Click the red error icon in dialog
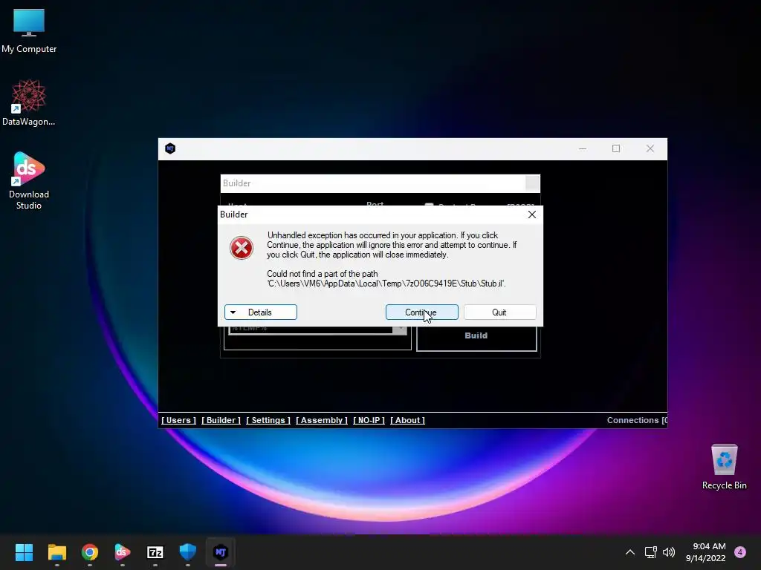 [242, 248]
